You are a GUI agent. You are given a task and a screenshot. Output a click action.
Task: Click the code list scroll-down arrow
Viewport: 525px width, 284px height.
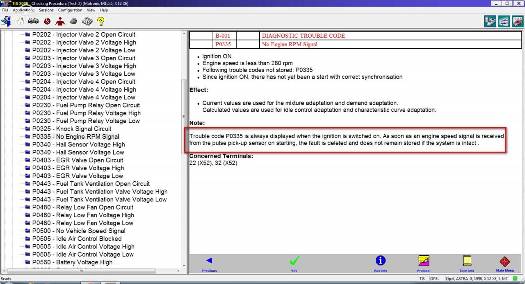pyautogui.click(x=184, y=266)
